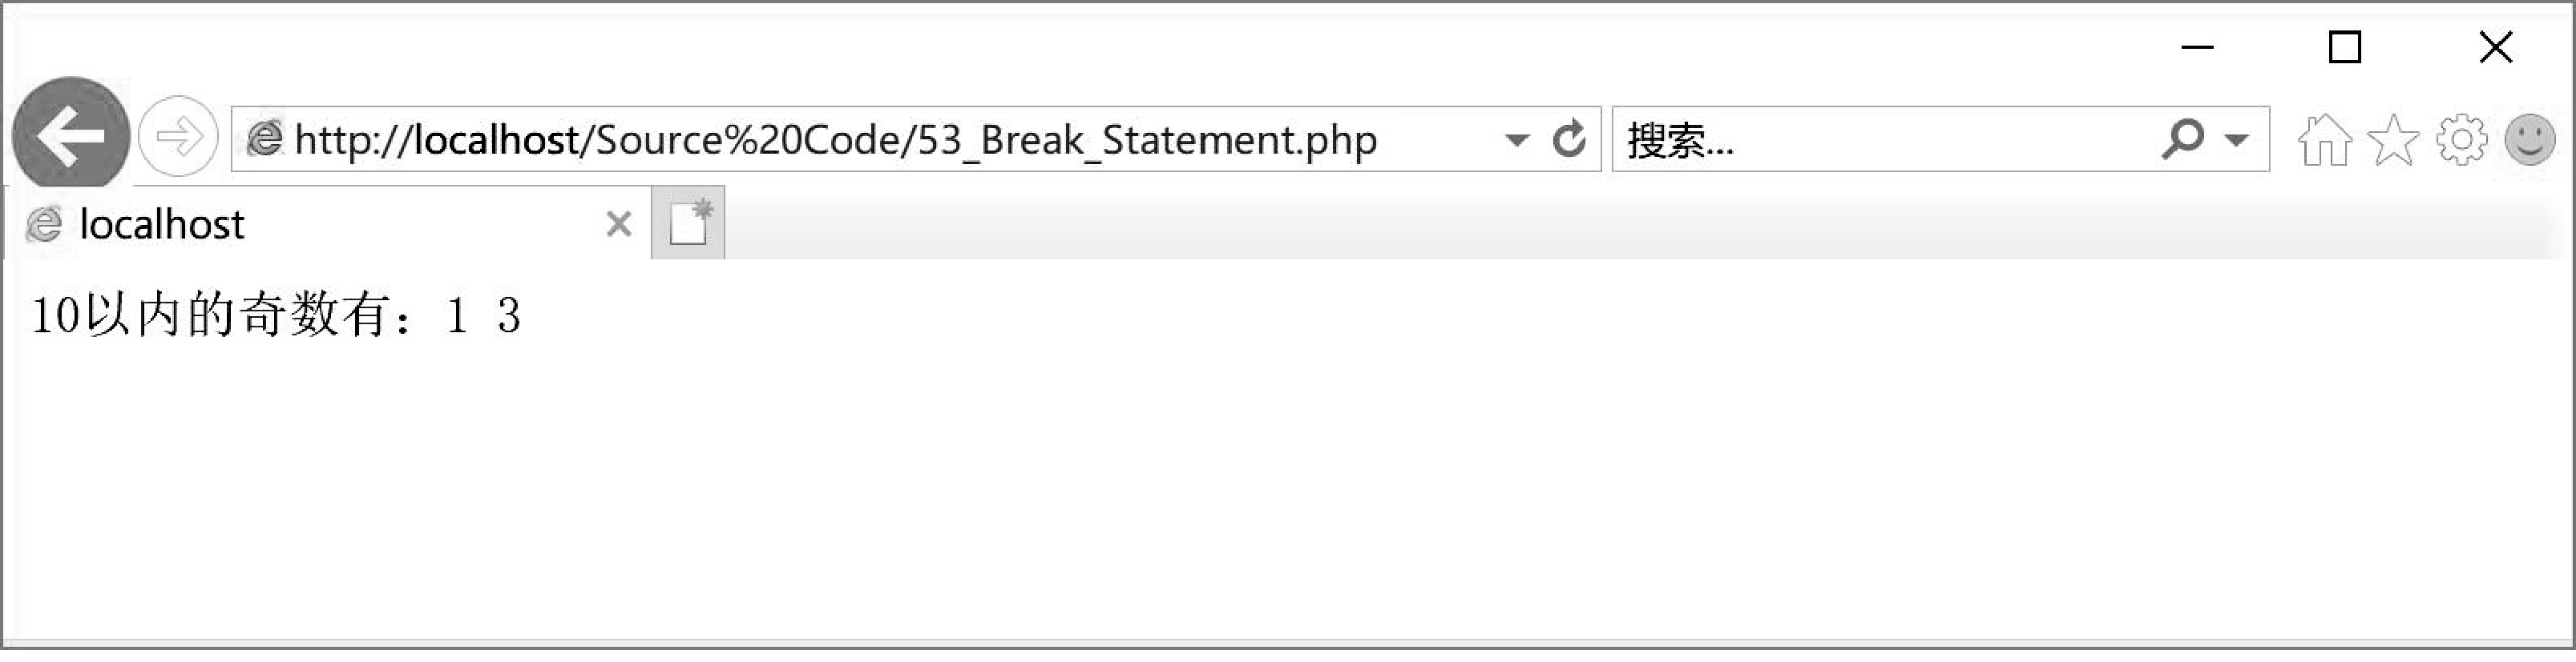Image resolution: width=2576 pixels, height=662 pixels.
Task: Refresh the current page
Action: (x=1569, y=138)
